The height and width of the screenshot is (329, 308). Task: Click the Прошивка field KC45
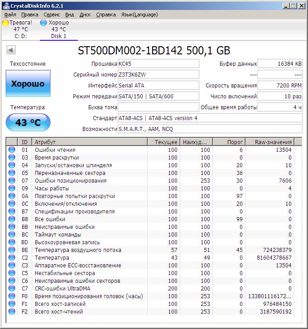(x=158, y=63)
